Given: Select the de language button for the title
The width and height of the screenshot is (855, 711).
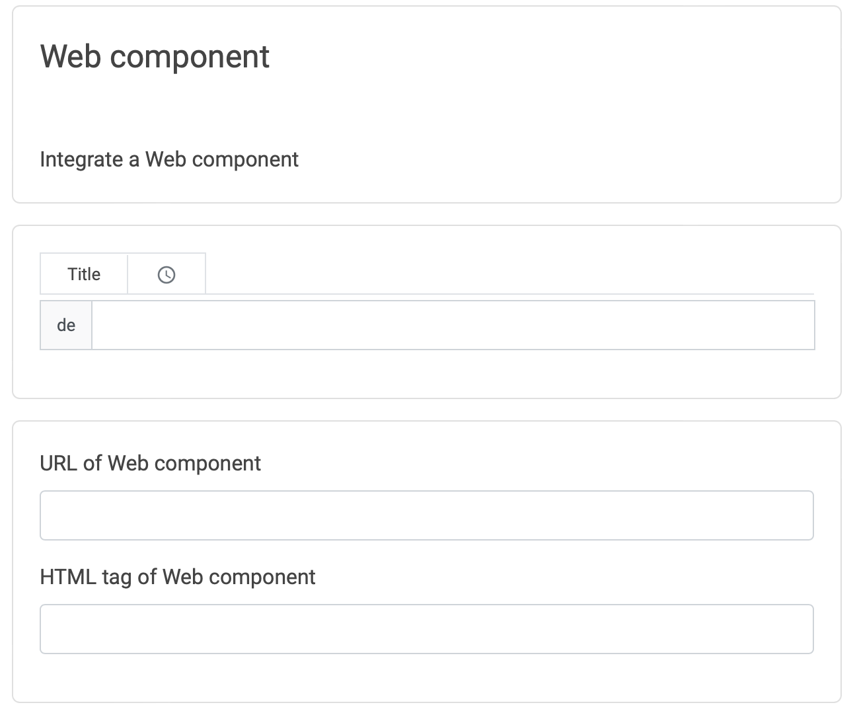Looking at the screenshot, I should pyautogui.click(x=66, y=324).
